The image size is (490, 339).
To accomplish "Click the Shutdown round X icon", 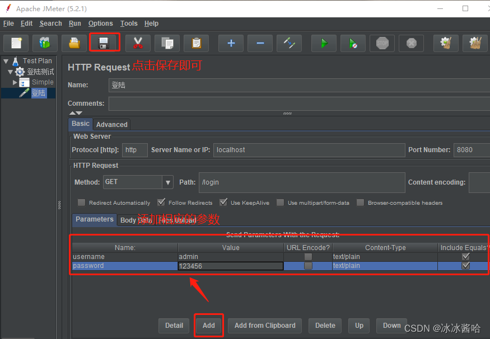I will point(411,43).
